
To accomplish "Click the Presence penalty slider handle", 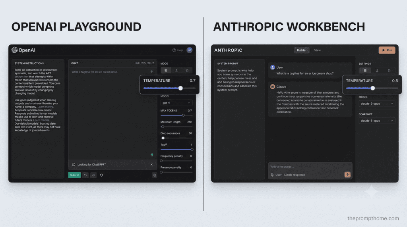I will [x=161, y=172].
